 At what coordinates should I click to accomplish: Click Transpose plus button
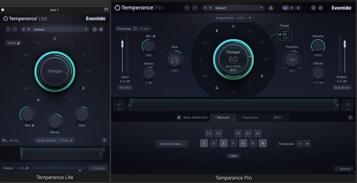tap(307, 144)
